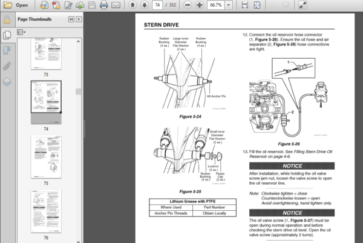The height and width of the screenshot is (243, 363).
Task: Click the Obtain Locally table cell
Action: [x=214, y=213]
